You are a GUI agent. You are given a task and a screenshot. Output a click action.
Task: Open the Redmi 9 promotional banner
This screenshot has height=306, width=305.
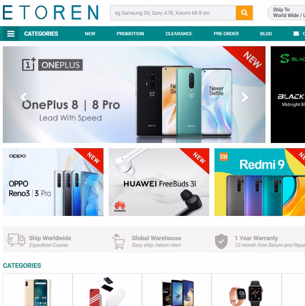[x=260, y=182]
